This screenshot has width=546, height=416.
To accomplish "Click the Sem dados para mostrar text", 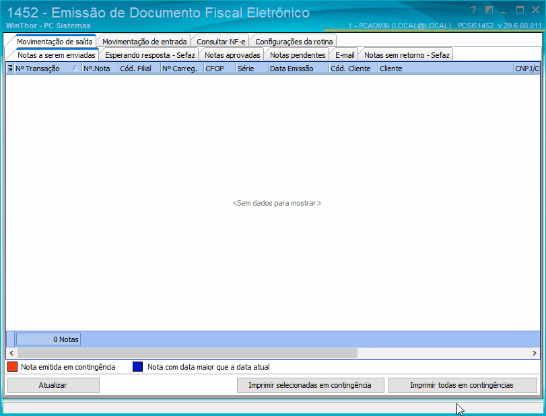I will click(x=277, y=203).
